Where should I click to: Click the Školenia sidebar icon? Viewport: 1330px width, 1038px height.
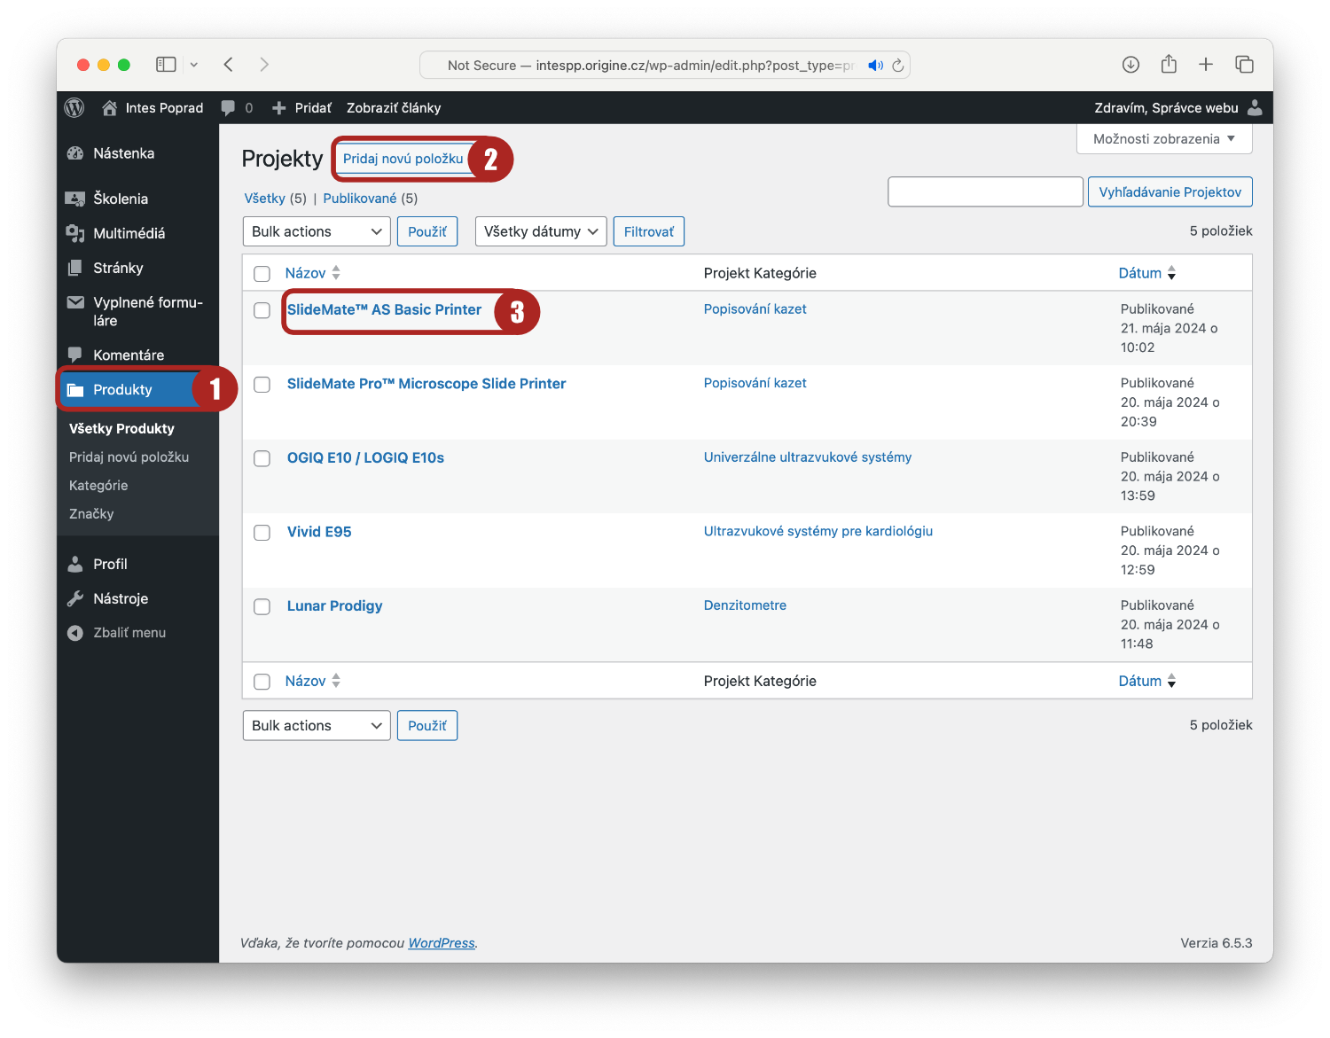75,199
